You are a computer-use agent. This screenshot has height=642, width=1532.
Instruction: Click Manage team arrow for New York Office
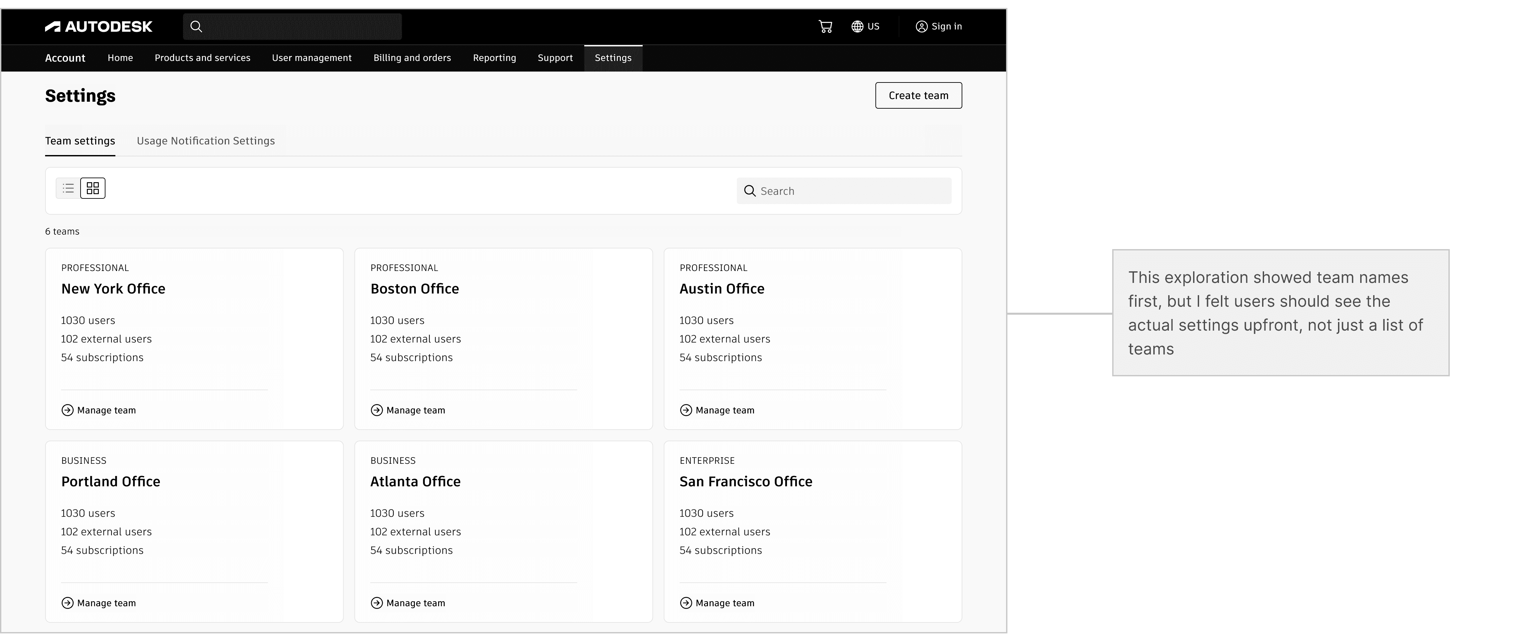68,410
